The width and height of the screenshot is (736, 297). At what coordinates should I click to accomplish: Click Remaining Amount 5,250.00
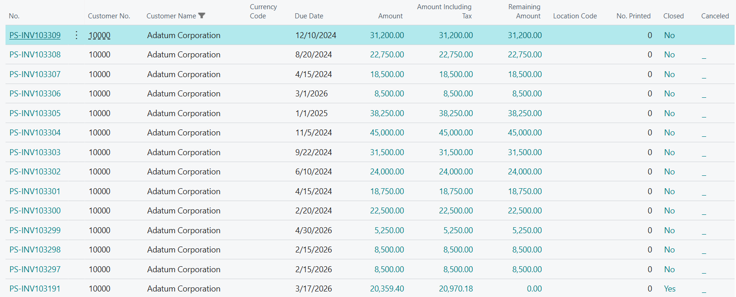[527, 230]
